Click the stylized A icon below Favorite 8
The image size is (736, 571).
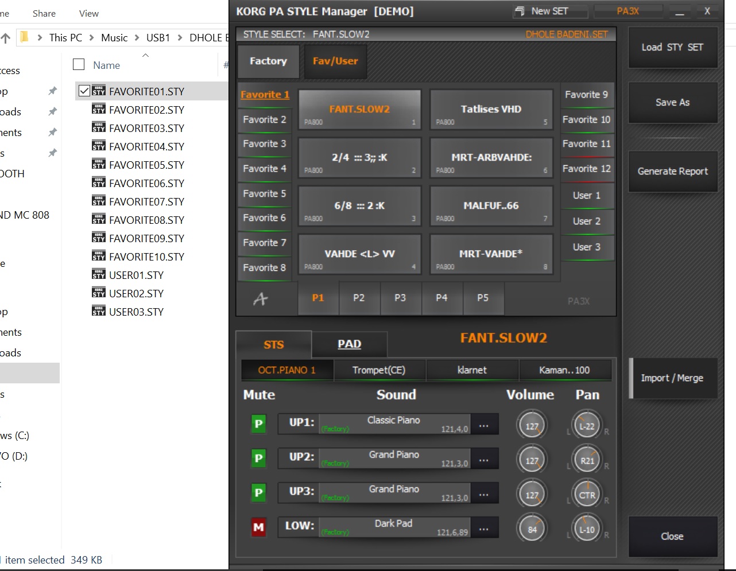point(261,298)
